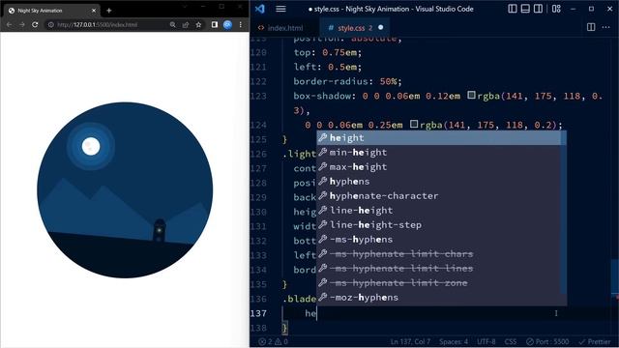
Task: Click line number 126 in gutter
Action: point(258,154)
